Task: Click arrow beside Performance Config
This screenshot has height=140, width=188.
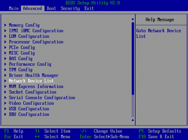Action: point(5,64)
